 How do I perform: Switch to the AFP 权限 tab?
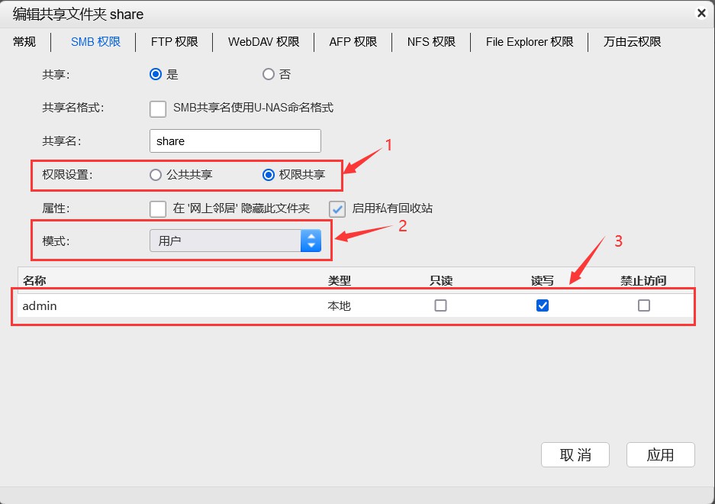pos(353,42)
